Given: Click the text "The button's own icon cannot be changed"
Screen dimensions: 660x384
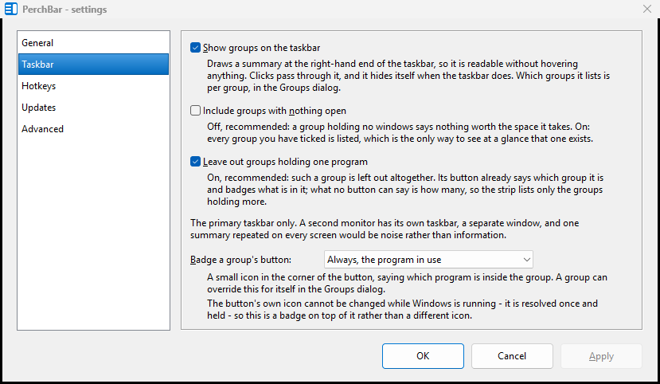Looking at the screenshot, I should [x=402, y=309].
